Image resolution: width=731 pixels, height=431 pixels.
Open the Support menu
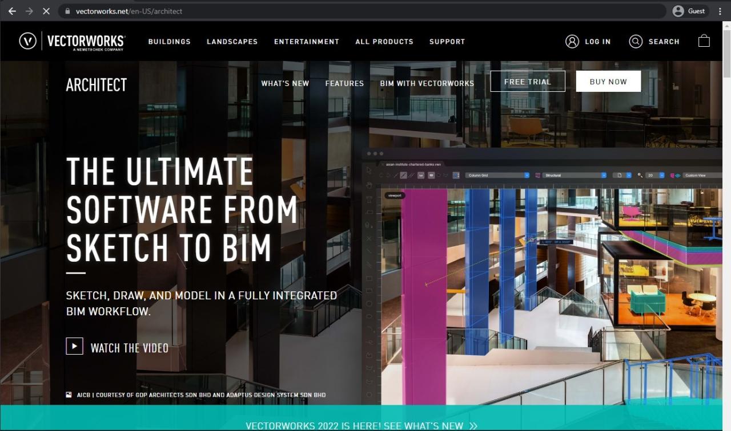[x=447, y=42]
